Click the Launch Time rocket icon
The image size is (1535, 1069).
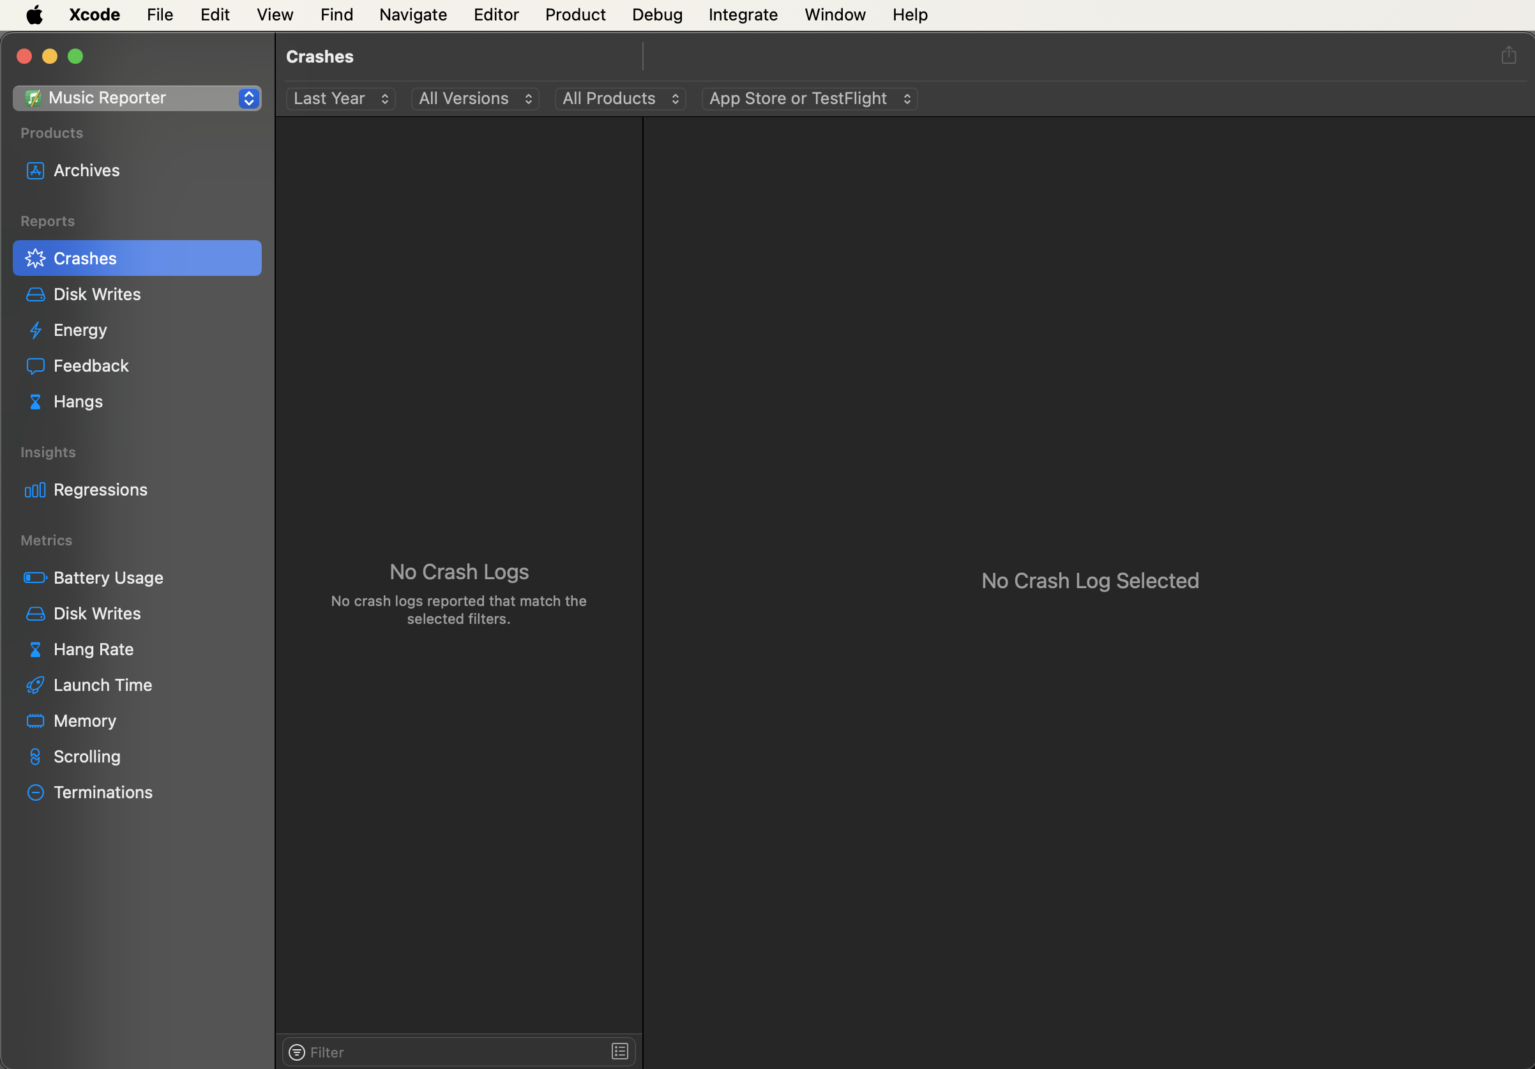click(34, 685)
